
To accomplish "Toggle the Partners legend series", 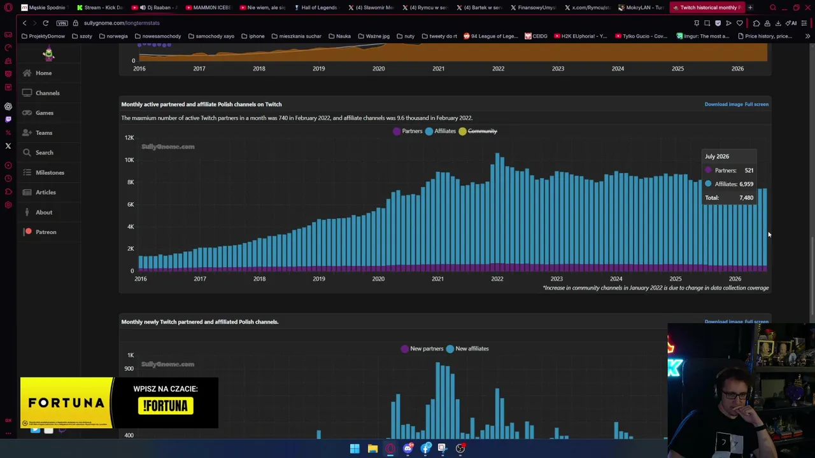I will (407, 131).
